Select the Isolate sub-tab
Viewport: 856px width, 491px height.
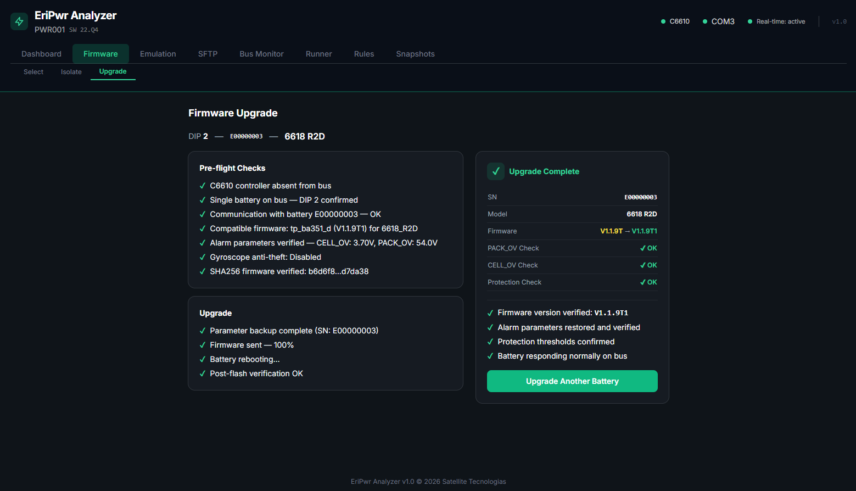coord(71,72)
